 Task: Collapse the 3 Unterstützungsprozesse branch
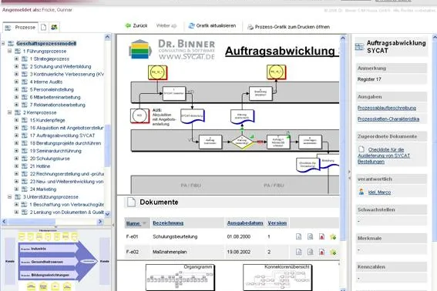click(9, 196)
